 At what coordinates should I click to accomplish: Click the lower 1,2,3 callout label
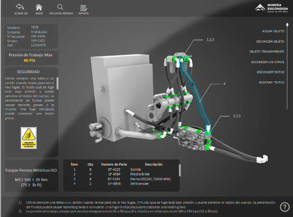(x=237, y=116)
